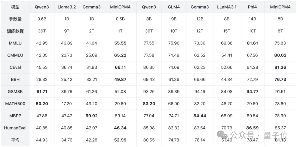Select the GLM4 column header
The image size is (297, 147).
pos(174,7)
